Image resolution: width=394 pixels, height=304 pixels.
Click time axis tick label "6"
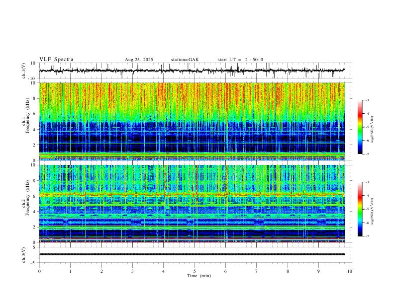tap(225, 271)
